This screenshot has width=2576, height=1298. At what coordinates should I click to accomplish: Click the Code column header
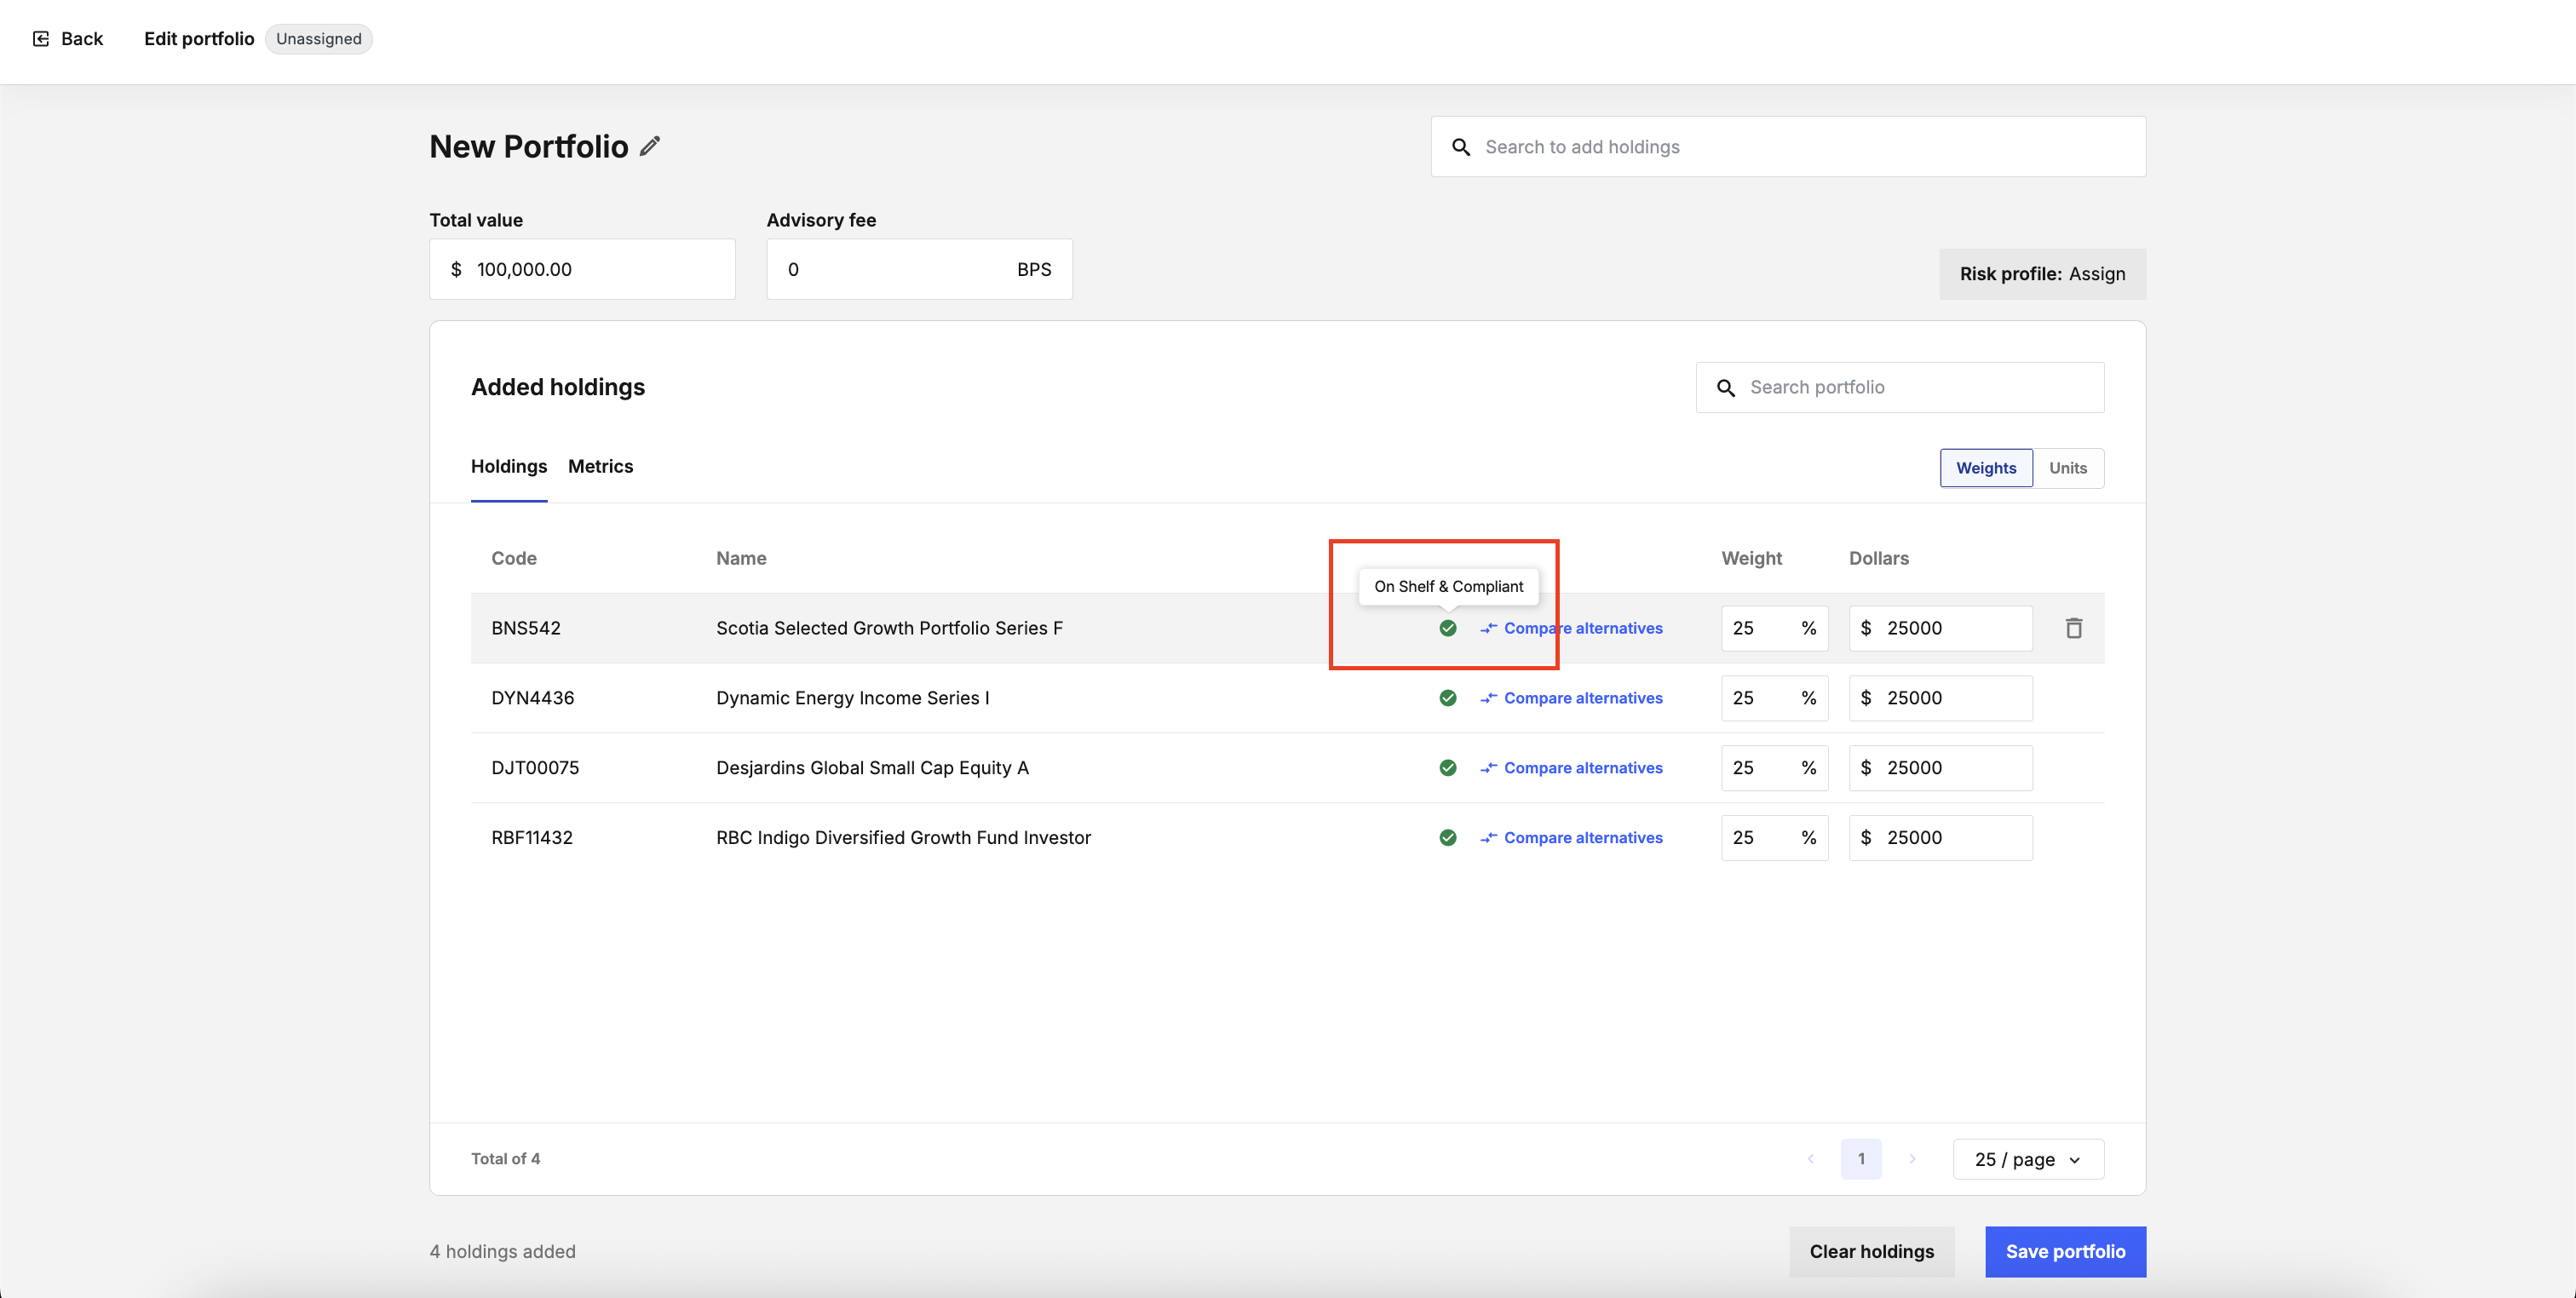514,558
